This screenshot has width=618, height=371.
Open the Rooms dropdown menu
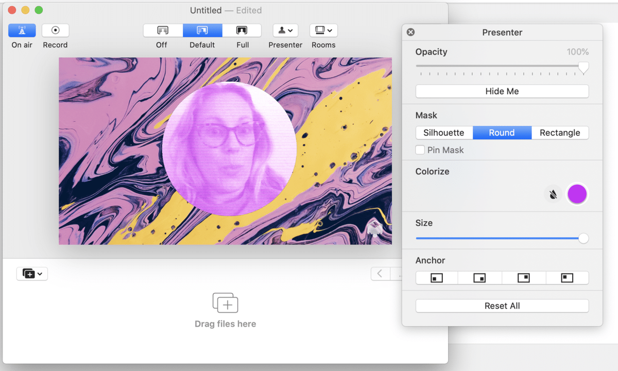tap(323, 30)
